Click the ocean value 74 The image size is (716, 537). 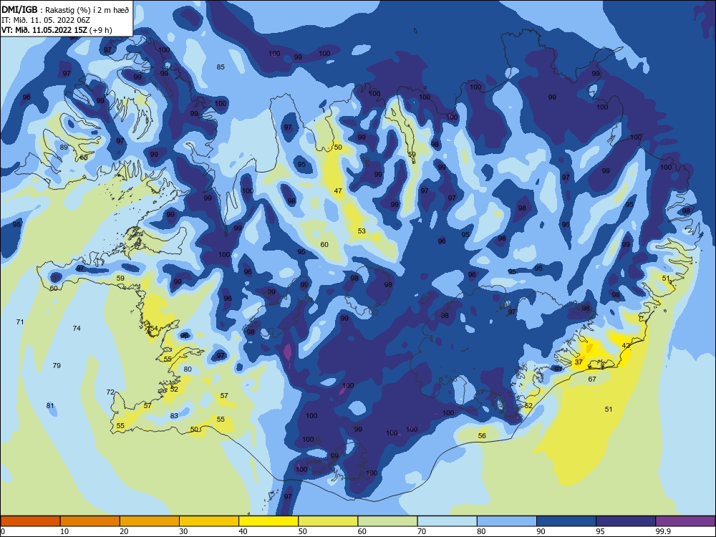(x=77, y=329)
